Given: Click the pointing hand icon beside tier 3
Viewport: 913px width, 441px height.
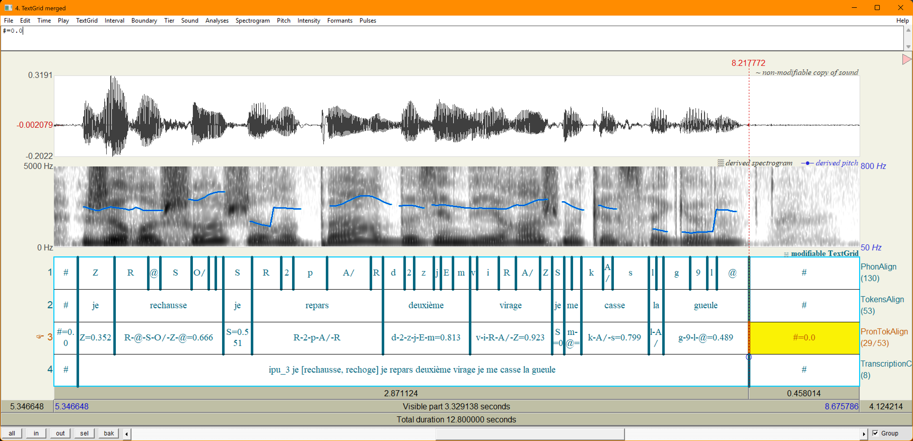Looking at the screenshot, I should coord(40,337).
